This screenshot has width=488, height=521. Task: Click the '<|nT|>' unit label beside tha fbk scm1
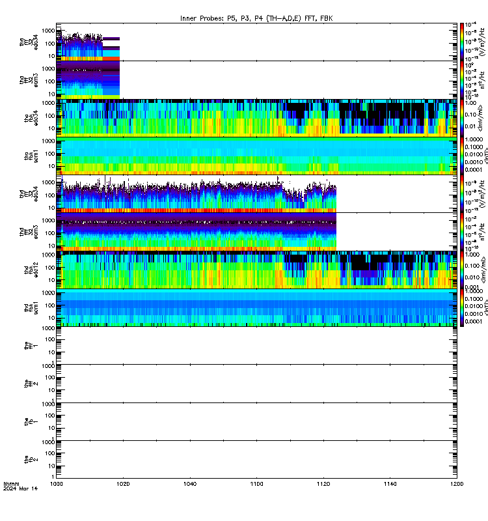tap(485, 156)
